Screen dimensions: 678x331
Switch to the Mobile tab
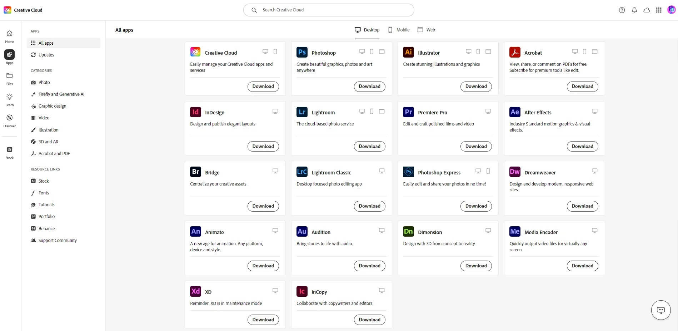399,30
